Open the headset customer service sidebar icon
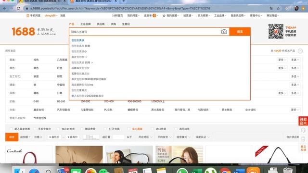308x173 pixels. point(303,130)
